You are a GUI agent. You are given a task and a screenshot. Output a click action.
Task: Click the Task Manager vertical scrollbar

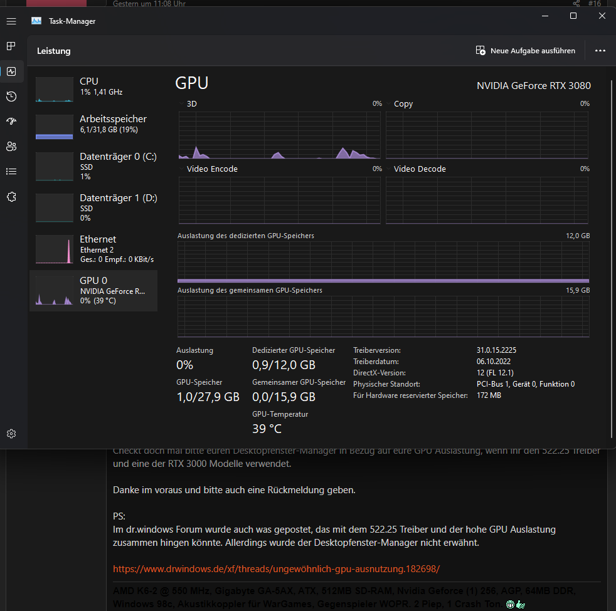611,259
